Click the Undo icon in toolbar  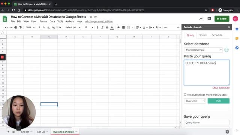point(6,27)
